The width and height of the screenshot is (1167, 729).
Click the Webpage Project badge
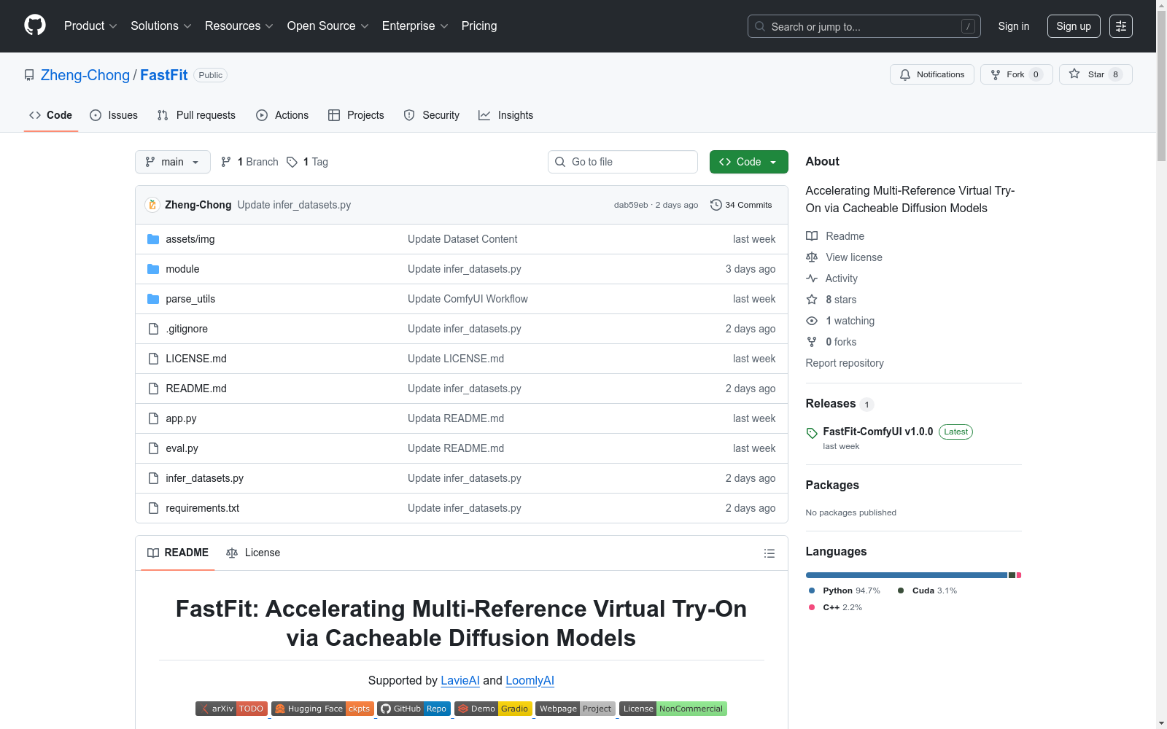(x=575, y=709)
